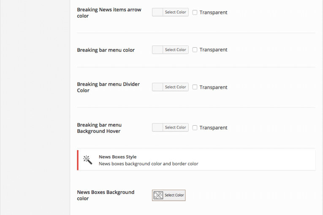Image resolution: width=323 pixels, height=215 pixels.
Task: Select the News Boxes Style section heading
Action: point(118,157)
